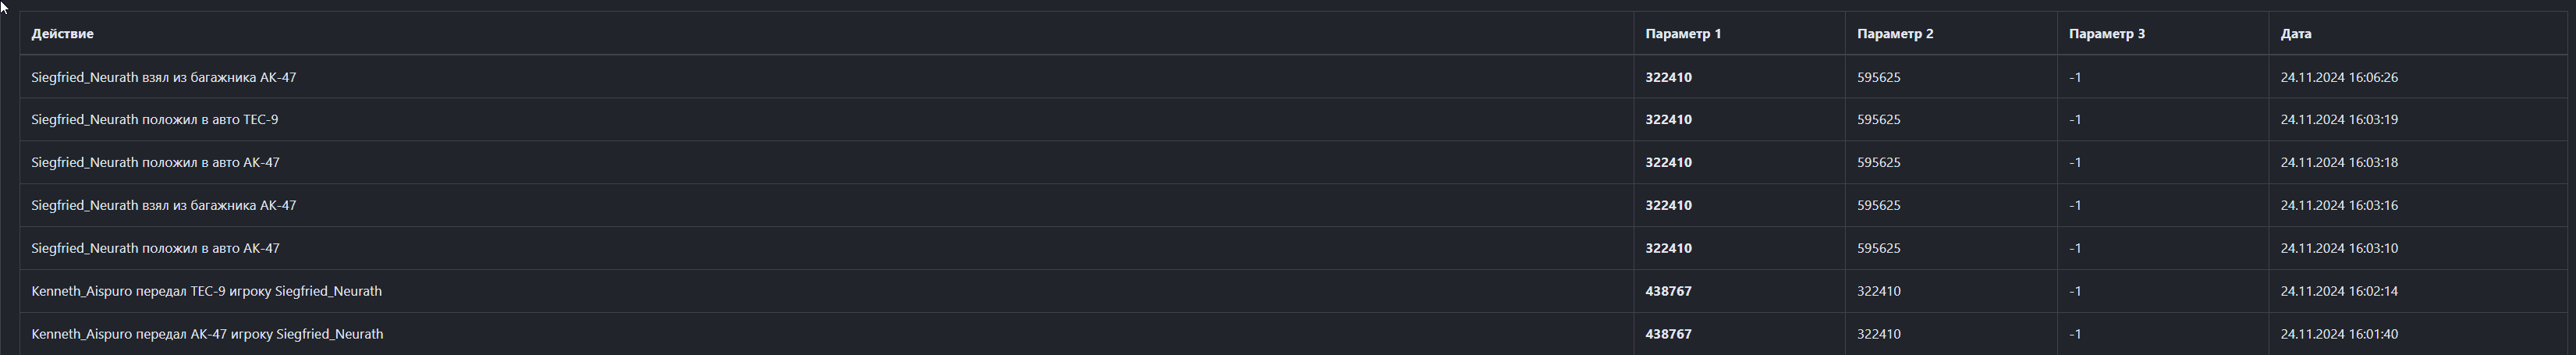Click the 'Параметр 3' column header

[2106, 34]
